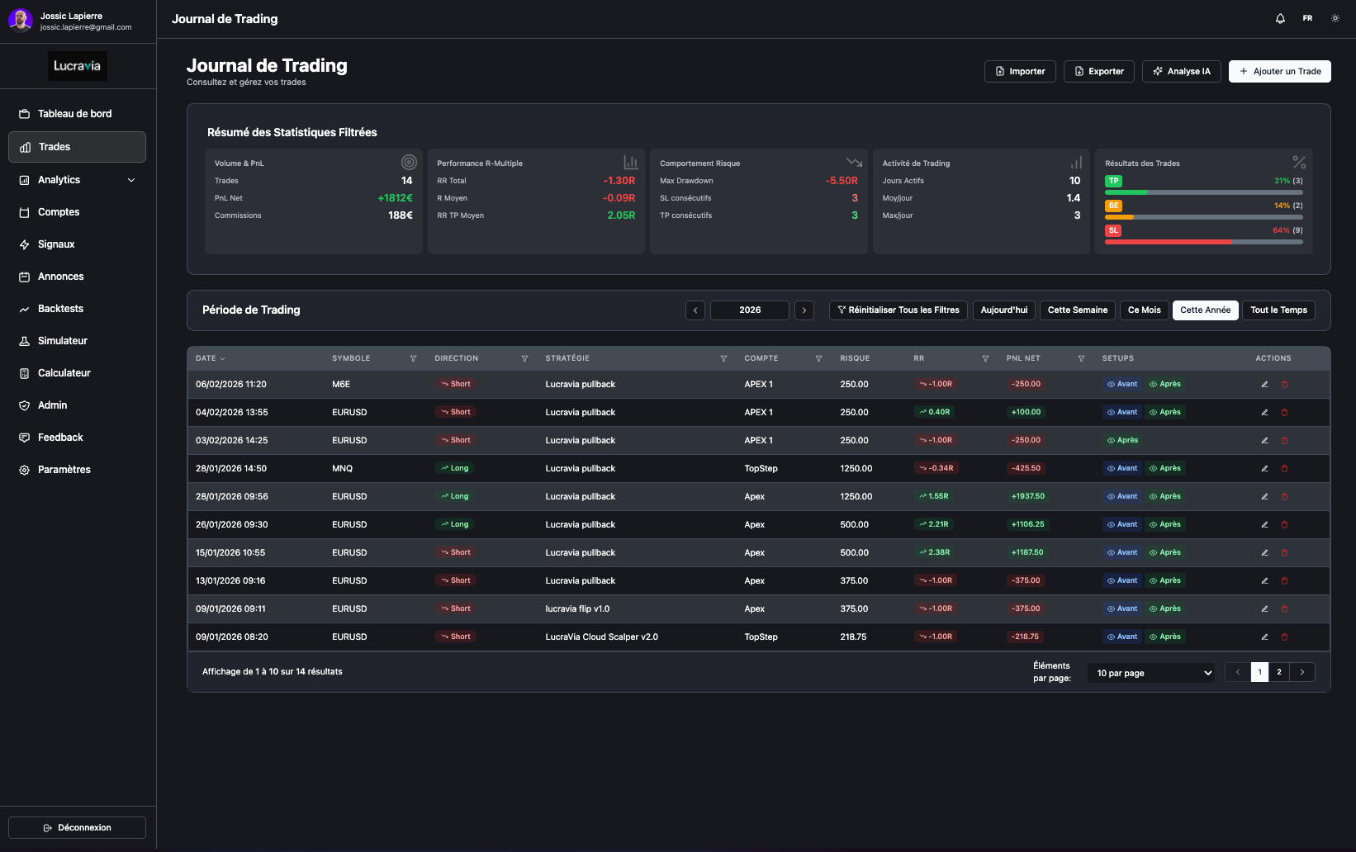Viewport: 1356px width, 852px height.
Task: Delete the 04/02/2026 EURUSD trade via trash icon
Action: (x=1284, y=413)
